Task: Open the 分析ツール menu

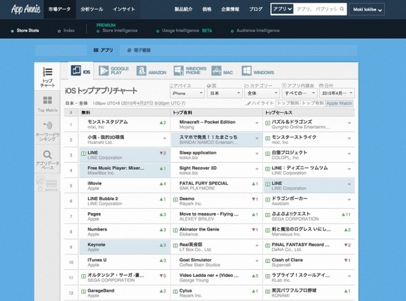Action: [x=91, y=10]
